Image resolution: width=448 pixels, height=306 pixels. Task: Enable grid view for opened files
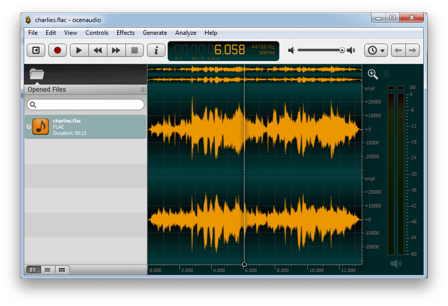coord(62,270)
